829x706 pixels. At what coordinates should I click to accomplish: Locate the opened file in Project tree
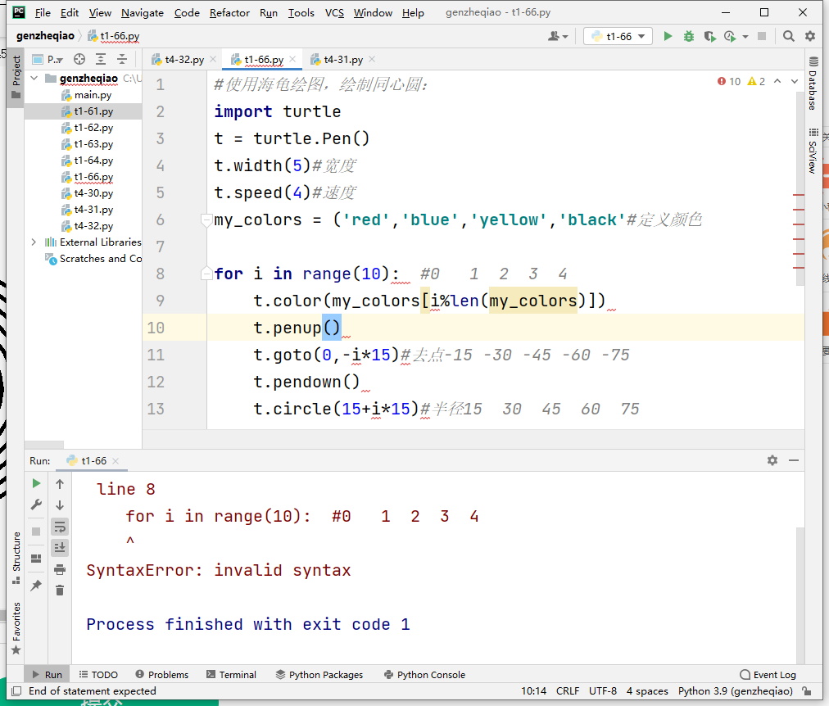pyautogui.click(x=79, y=59)
